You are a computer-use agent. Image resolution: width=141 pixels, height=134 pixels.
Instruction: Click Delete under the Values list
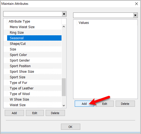(x=125, y=104)
